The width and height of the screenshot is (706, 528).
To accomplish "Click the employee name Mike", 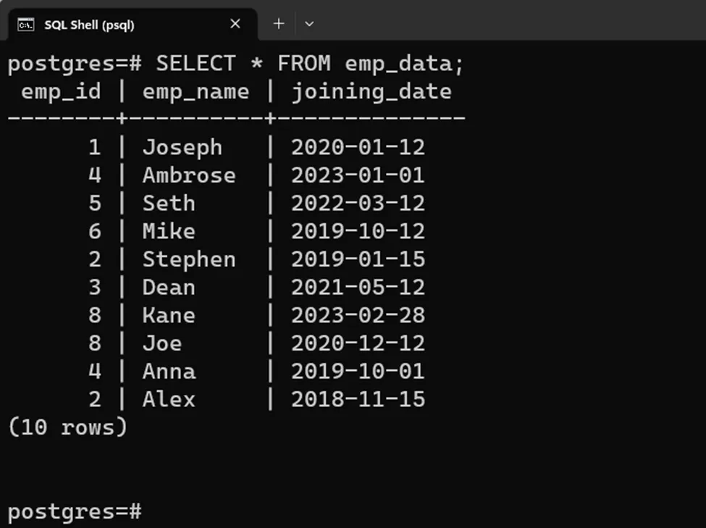I will coord(169,231).
